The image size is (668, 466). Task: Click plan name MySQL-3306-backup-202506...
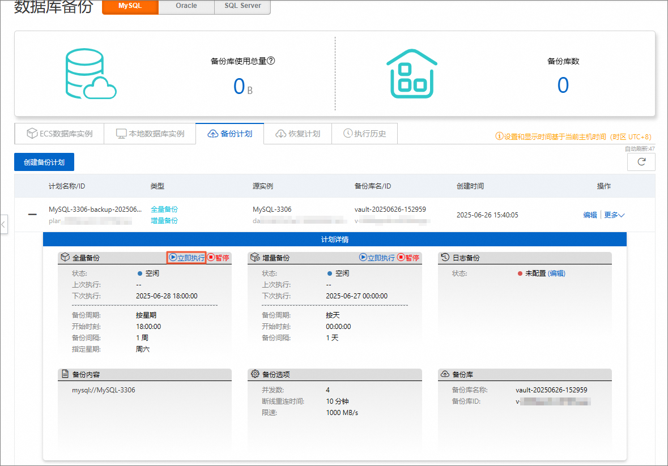95,209
